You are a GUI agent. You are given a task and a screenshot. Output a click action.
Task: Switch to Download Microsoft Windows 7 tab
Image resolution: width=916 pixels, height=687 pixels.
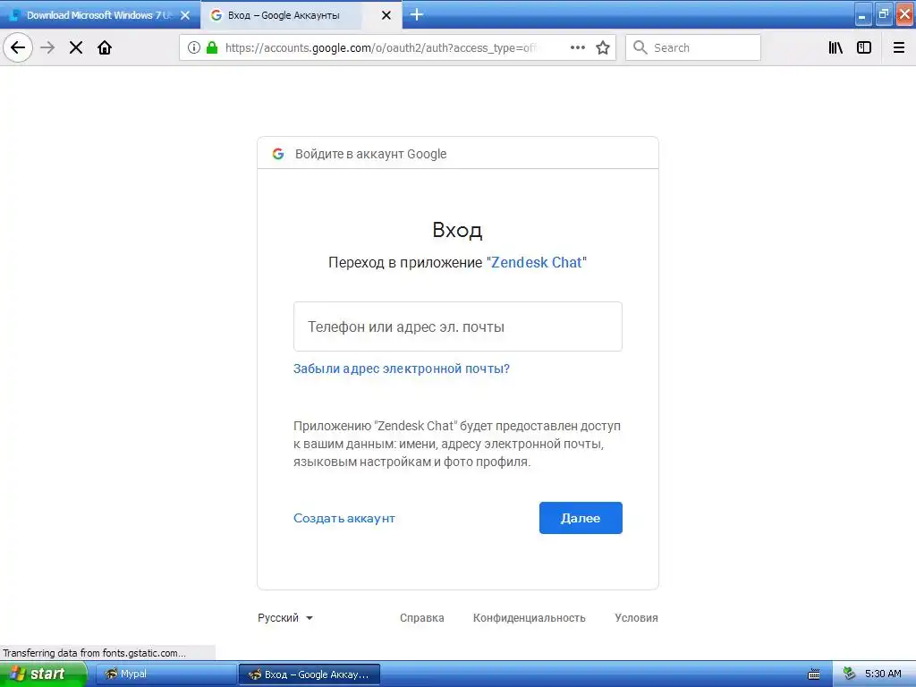(100, 15)
